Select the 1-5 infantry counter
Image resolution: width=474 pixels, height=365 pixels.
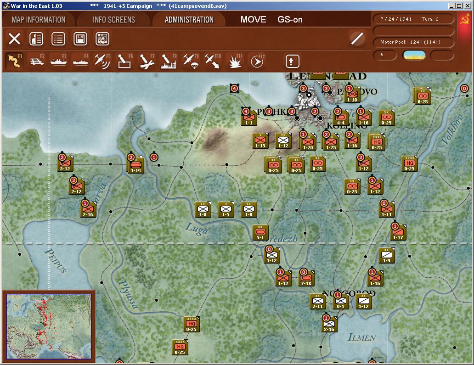pos(226,210)
